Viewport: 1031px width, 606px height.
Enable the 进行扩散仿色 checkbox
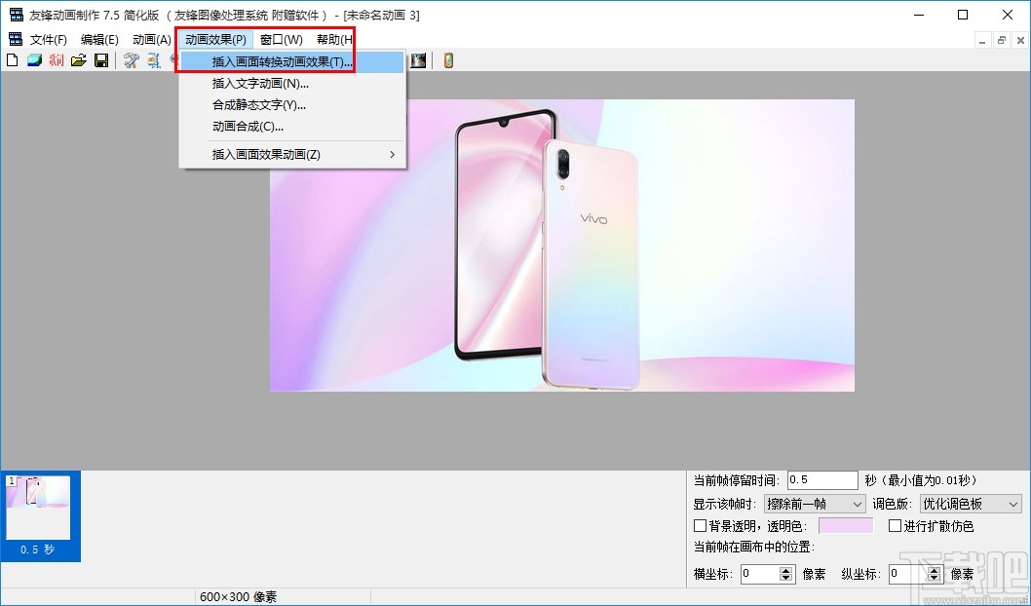coord(895,526)
